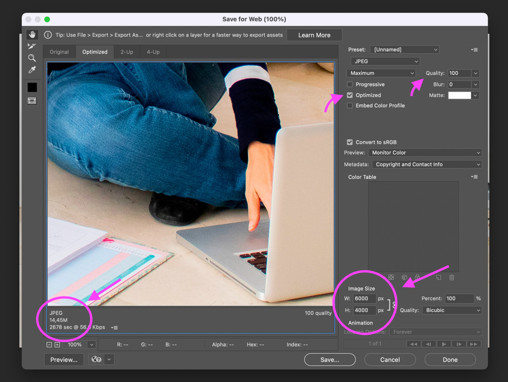Viewport: 508px width, 382px height.
Task: Uncheck the Optimized checkbox
Action: [350, 95]
